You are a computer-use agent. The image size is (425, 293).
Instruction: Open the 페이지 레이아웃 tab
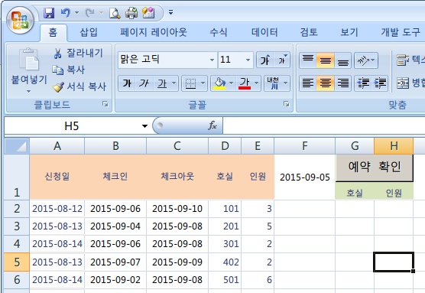[154, 32]
